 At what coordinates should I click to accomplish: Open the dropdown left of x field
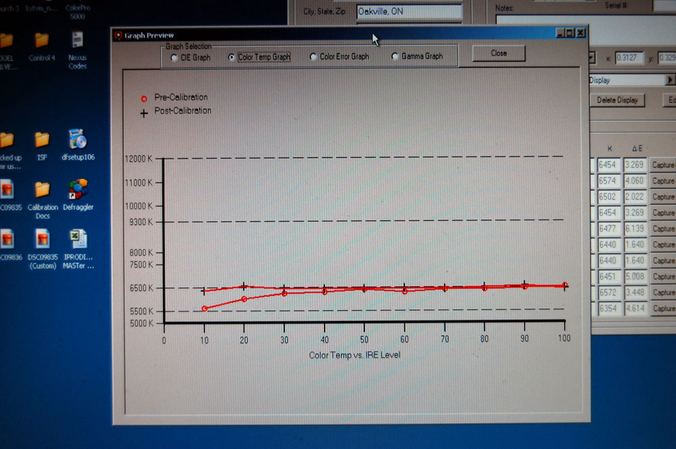point(591,59)
